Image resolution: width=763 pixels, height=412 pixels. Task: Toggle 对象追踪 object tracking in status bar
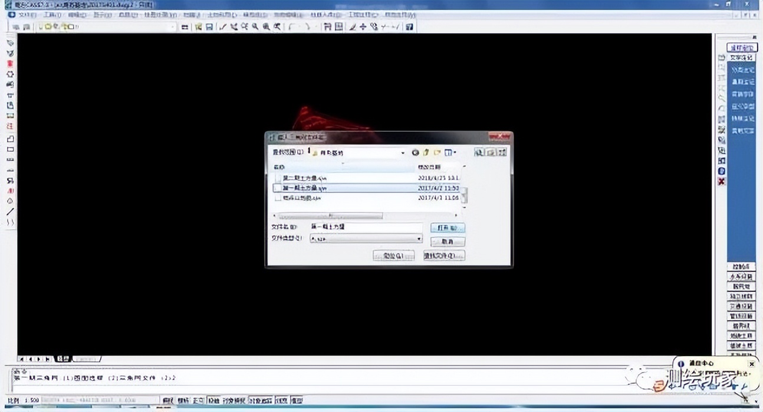(x=260, y=401)
